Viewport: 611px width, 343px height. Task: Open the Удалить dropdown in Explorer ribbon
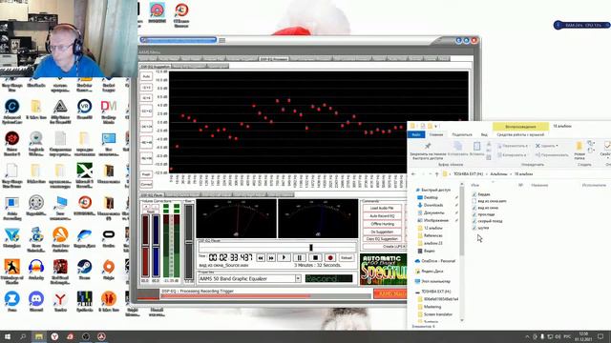[546, 146]
